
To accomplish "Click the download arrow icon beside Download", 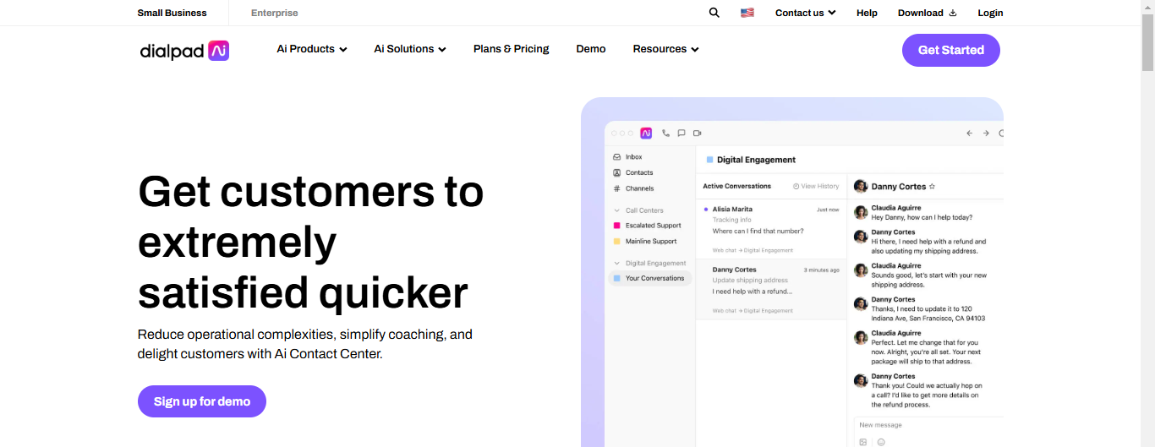I will [953, 13].
